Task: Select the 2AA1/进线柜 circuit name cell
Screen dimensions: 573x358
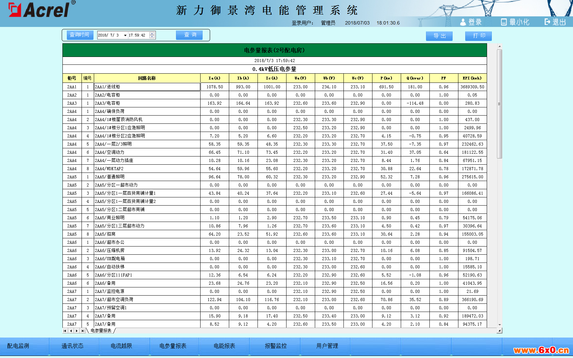Action: (147, 87)
